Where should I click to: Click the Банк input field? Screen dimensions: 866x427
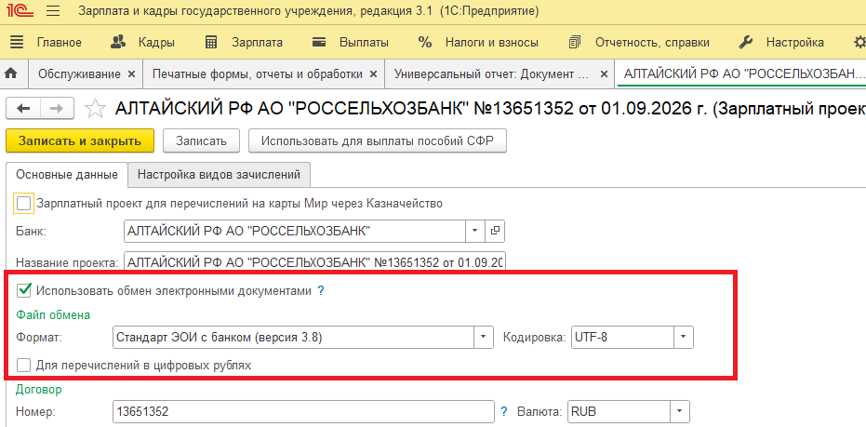294,232
